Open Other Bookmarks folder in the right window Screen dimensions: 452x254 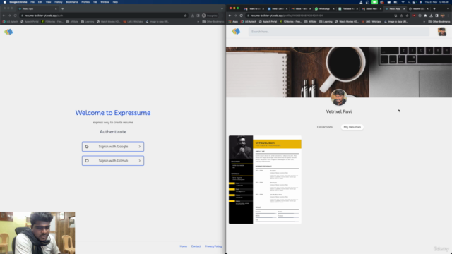[439, 22]
